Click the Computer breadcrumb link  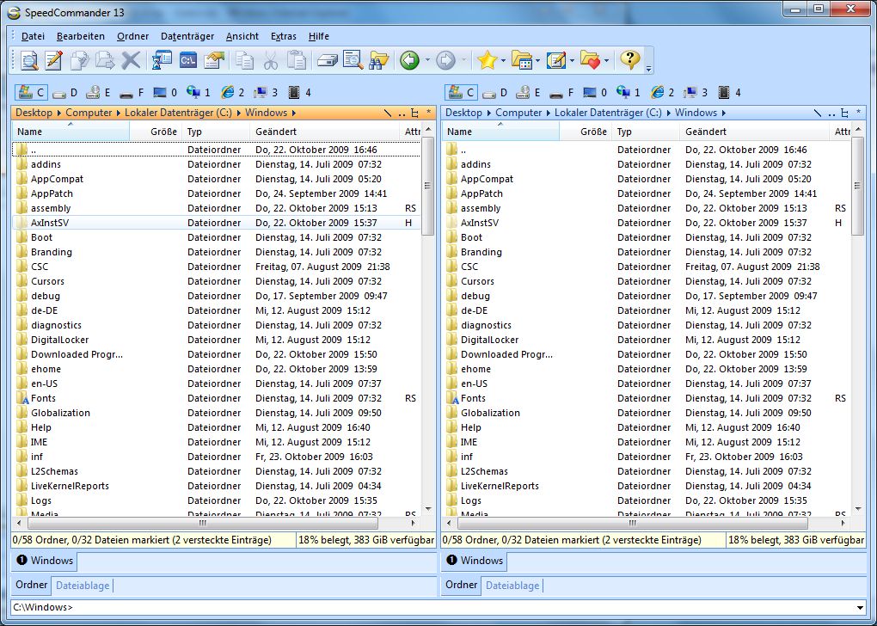click(x=88, y=113)
